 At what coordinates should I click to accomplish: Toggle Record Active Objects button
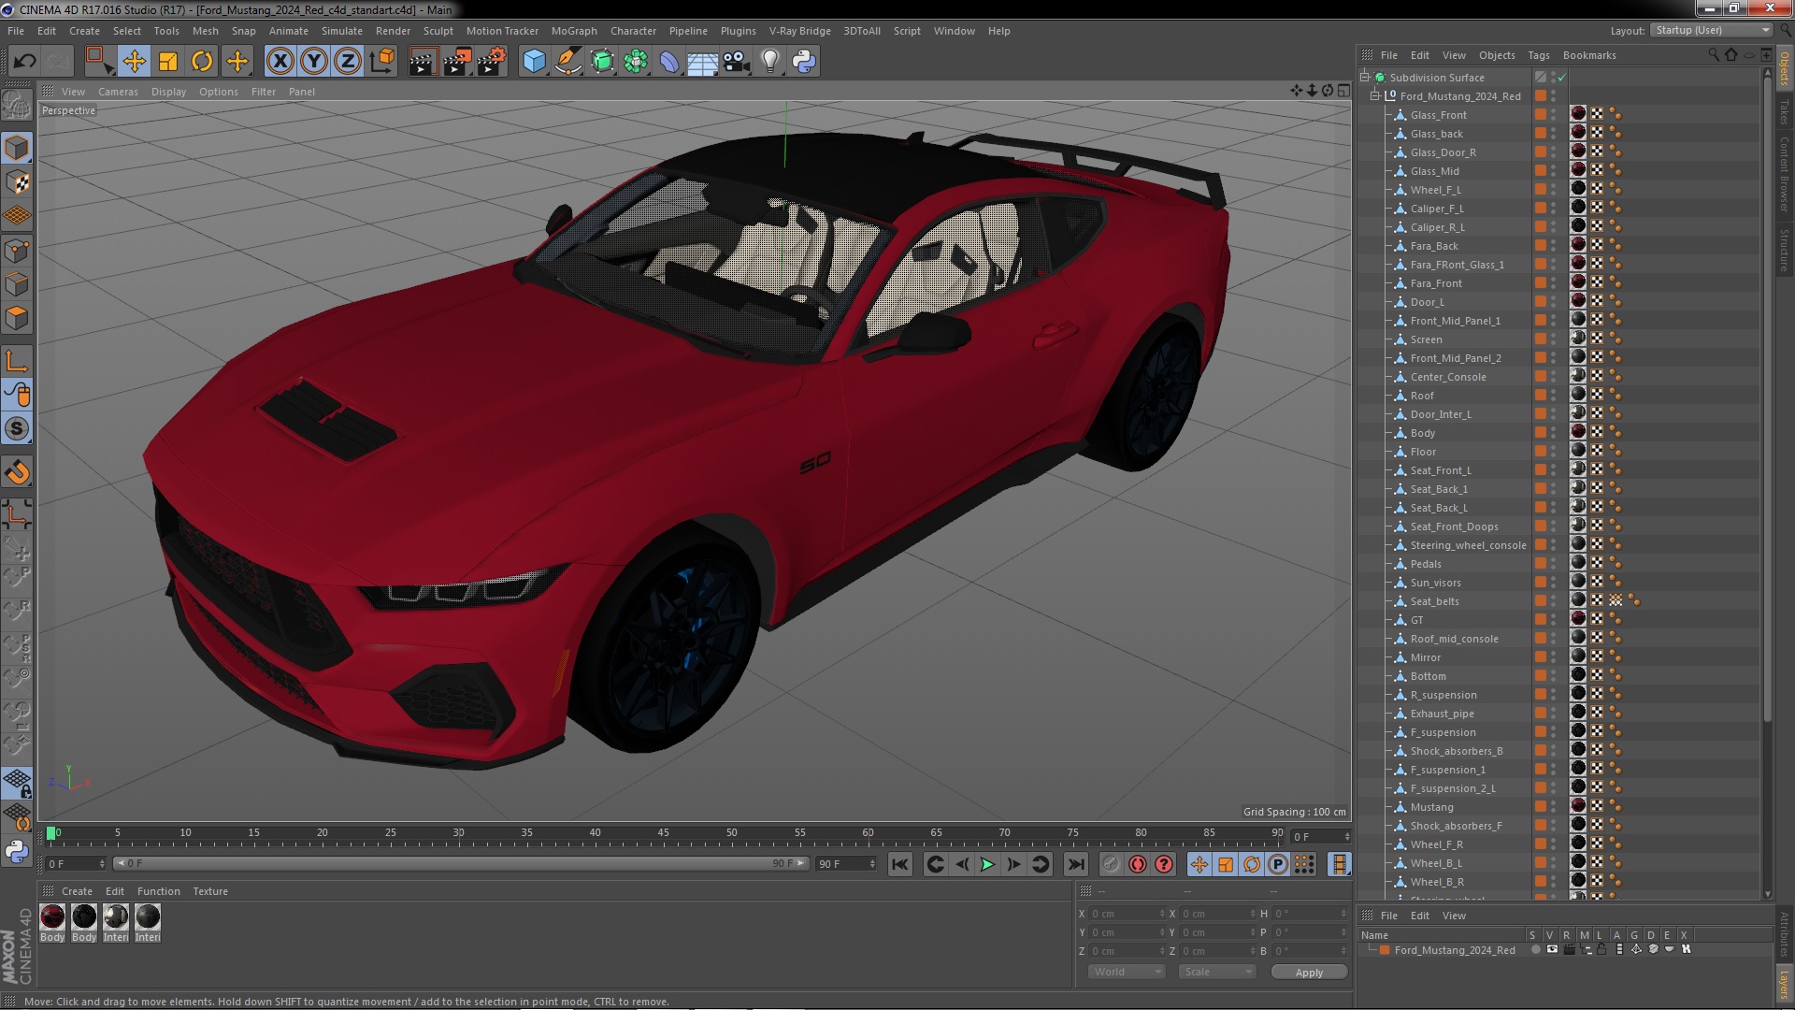click(x=1111, y=864)
